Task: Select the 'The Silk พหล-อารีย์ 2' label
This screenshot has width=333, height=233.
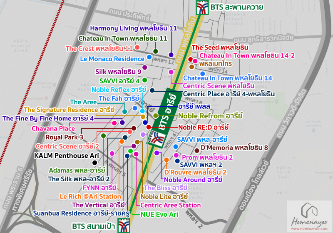Action: coord(79,179)
